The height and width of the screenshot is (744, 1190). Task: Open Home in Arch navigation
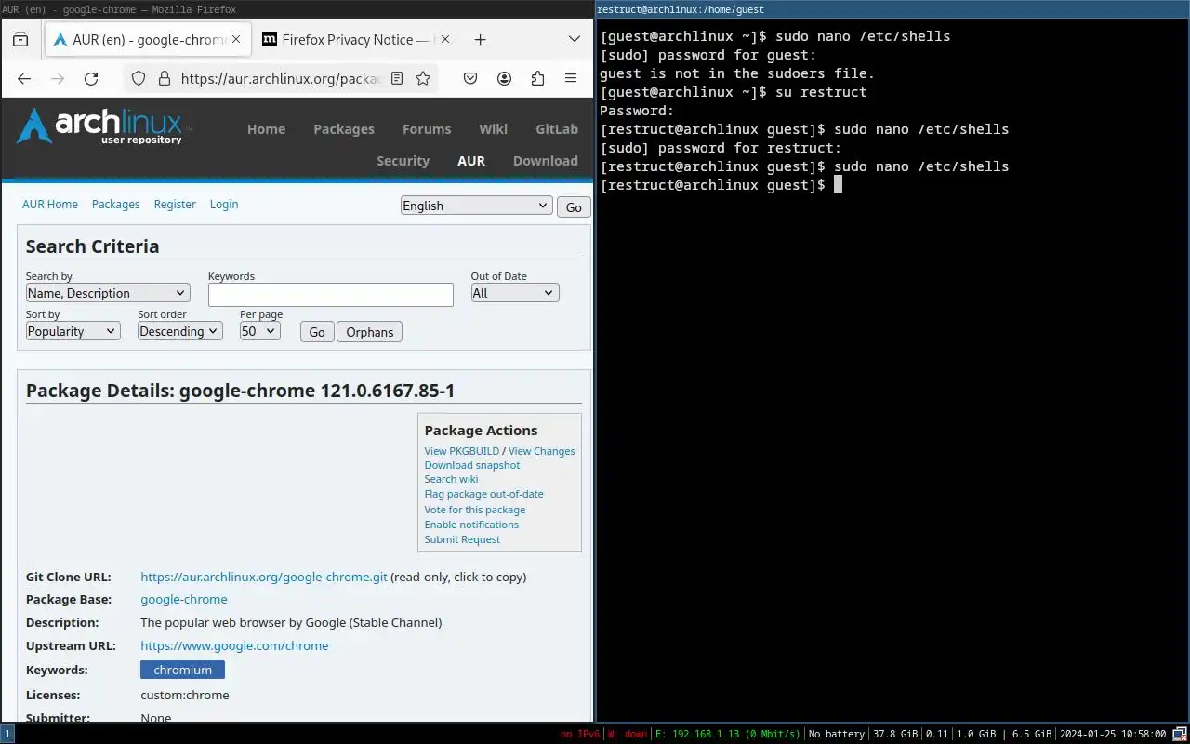point(266,129)
